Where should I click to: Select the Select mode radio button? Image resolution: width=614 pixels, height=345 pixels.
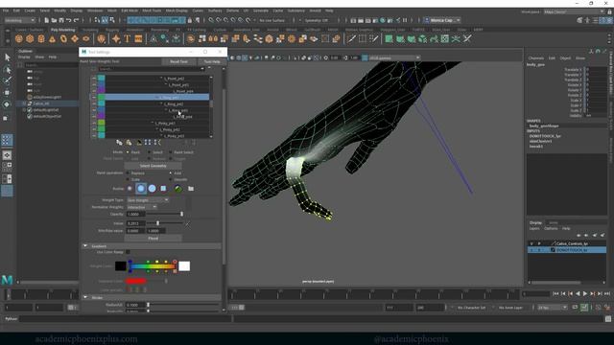[x=150, y=152]
